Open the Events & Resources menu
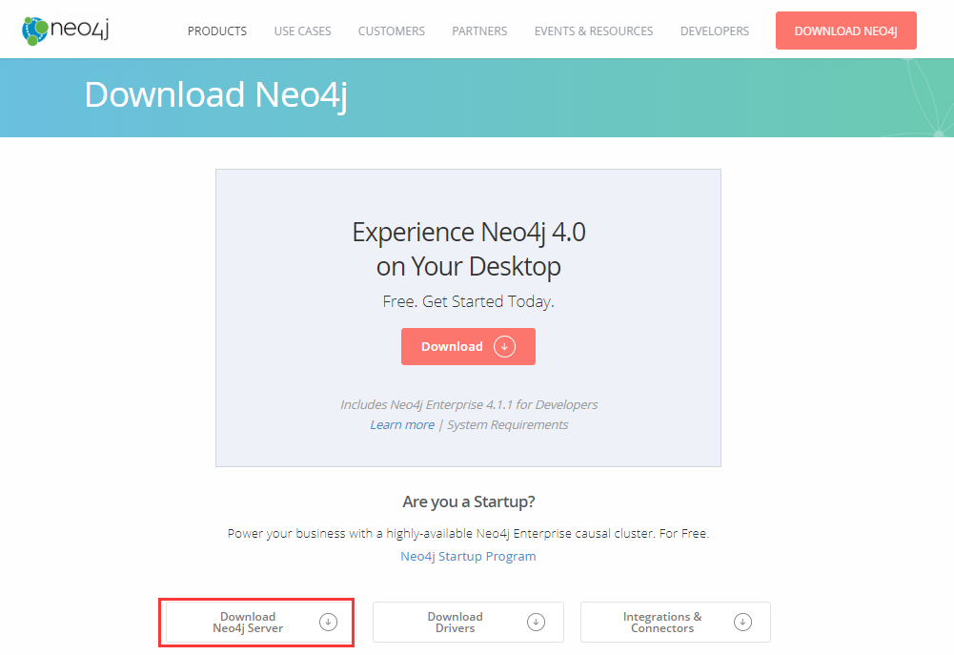This screenshot has height=655, width=954. (594, 31)
